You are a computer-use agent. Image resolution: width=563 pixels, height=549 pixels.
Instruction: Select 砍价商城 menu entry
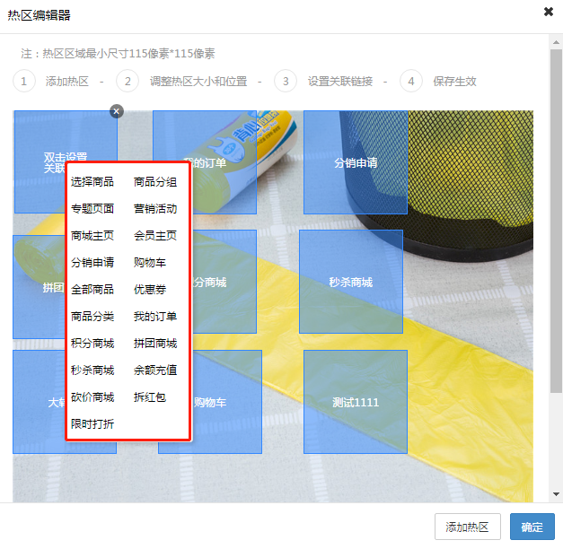coord(92,397)
